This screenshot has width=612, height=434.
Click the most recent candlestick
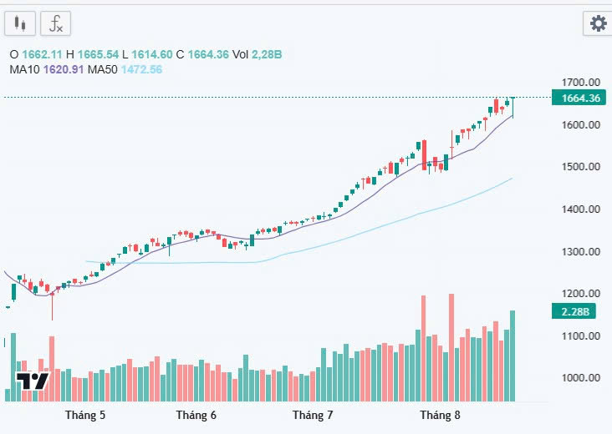click(513, 103)
